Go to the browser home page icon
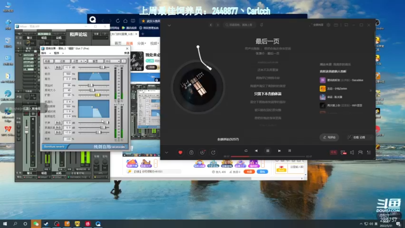The height and width of the screenshot is (228, 405). point(125,21)
